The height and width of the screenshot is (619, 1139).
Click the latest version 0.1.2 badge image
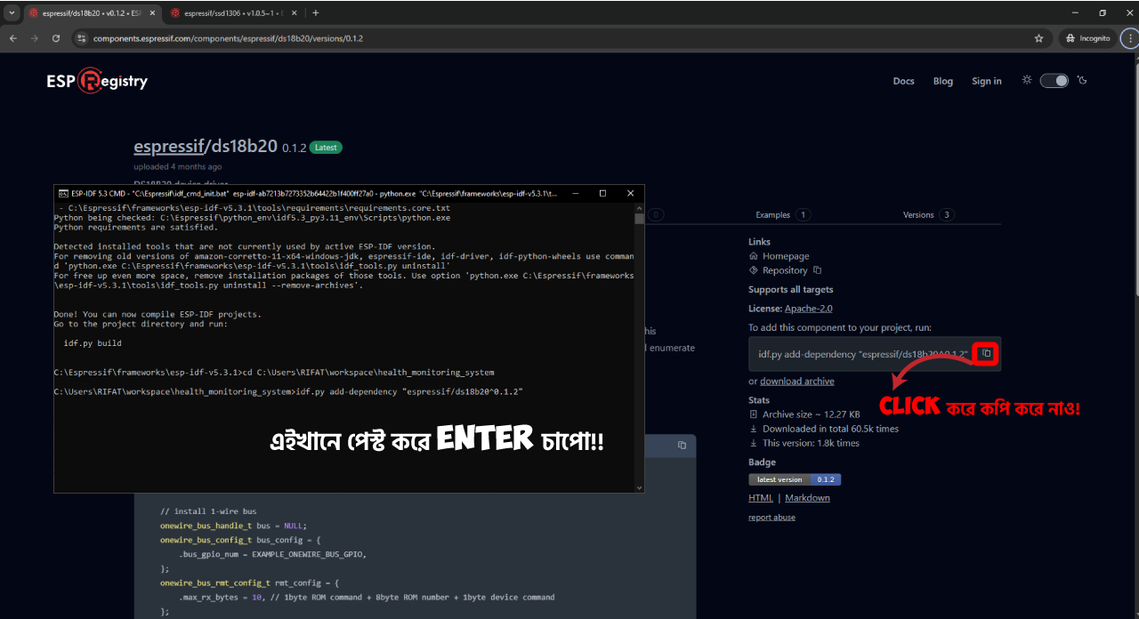(x=795, y=479)
